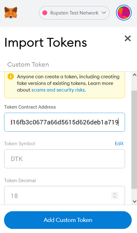
Task: Open the Ropsten Test Network selector
Action: pyautogui.click(x=74, y=13)
